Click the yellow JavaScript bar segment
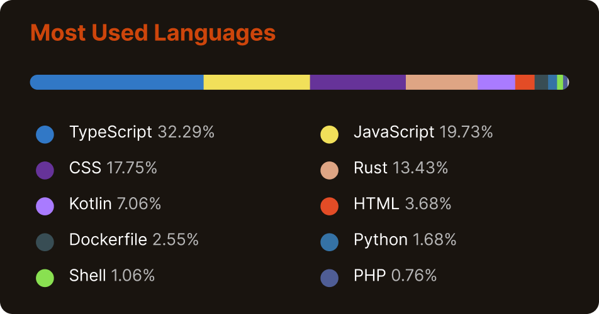This screenshot has width=599, height=314. pos(257,82)
